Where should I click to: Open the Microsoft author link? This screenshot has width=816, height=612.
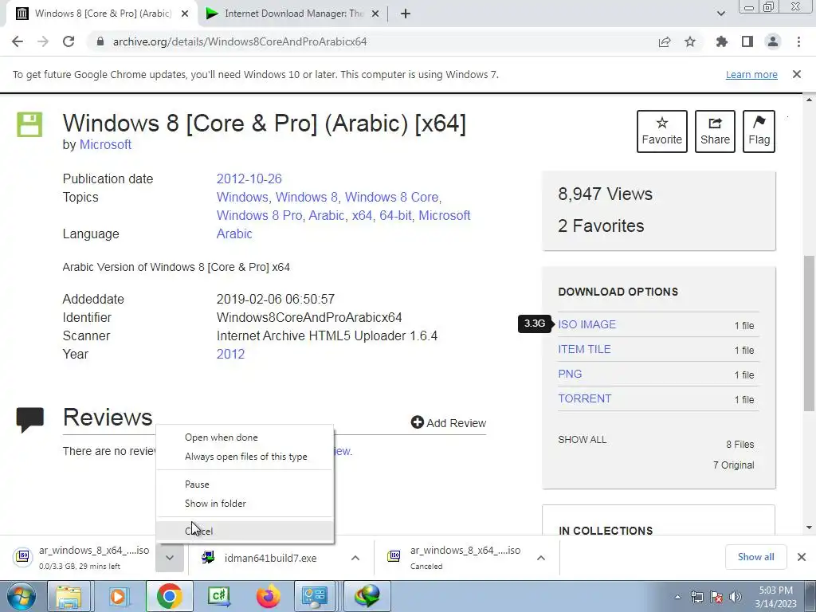pyautogui.click(x=105, y=145)
